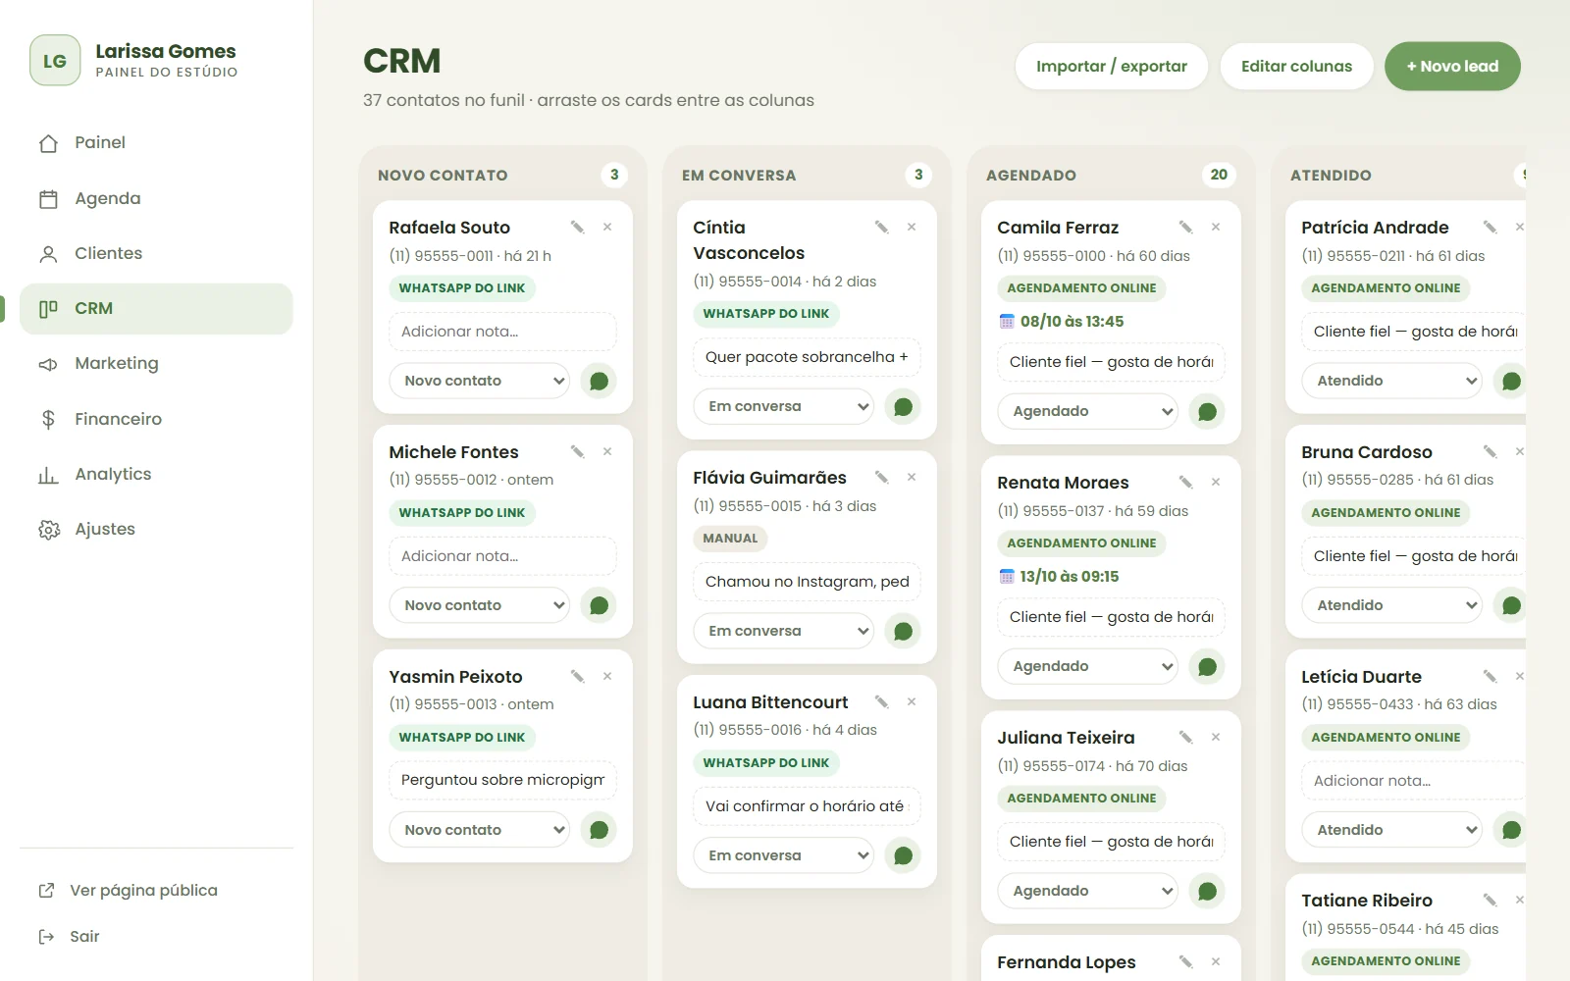This screenshot has width=1570, height=981.
Task: Open Ajustes settings in sidebar
Action: point(157,529)
